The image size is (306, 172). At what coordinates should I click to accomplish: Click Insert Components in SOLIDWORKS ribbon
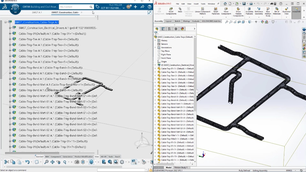click(171, 11)
